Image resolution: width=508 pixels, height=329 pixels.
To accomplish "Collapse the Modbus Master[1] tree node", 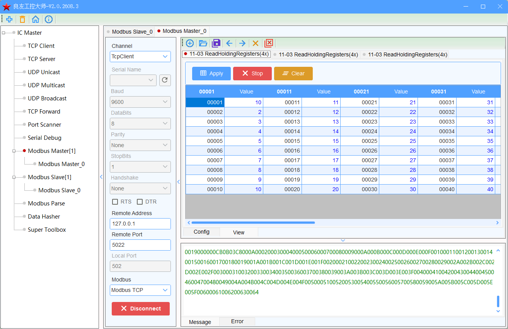I will (14, 151).
